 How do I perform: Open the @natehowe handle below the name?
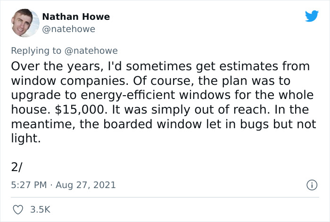point(69,29)
